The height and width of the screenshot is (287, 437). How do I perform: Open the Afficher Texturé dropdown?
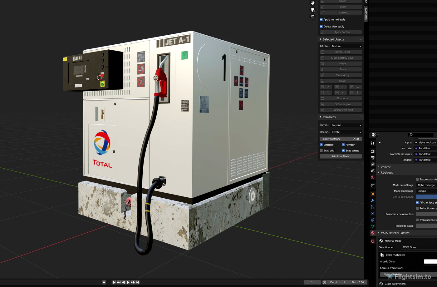[x=346, y=46]
